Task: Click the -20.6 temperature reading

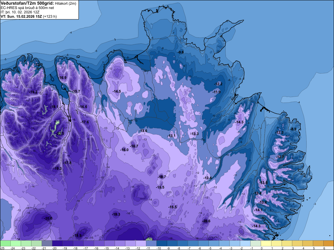Action: coord(206,221)
